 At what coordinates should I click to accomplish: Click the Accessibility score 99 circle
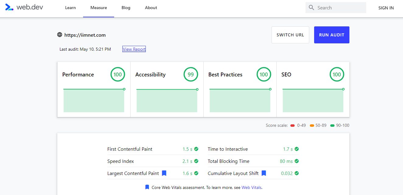pos(191,75)
